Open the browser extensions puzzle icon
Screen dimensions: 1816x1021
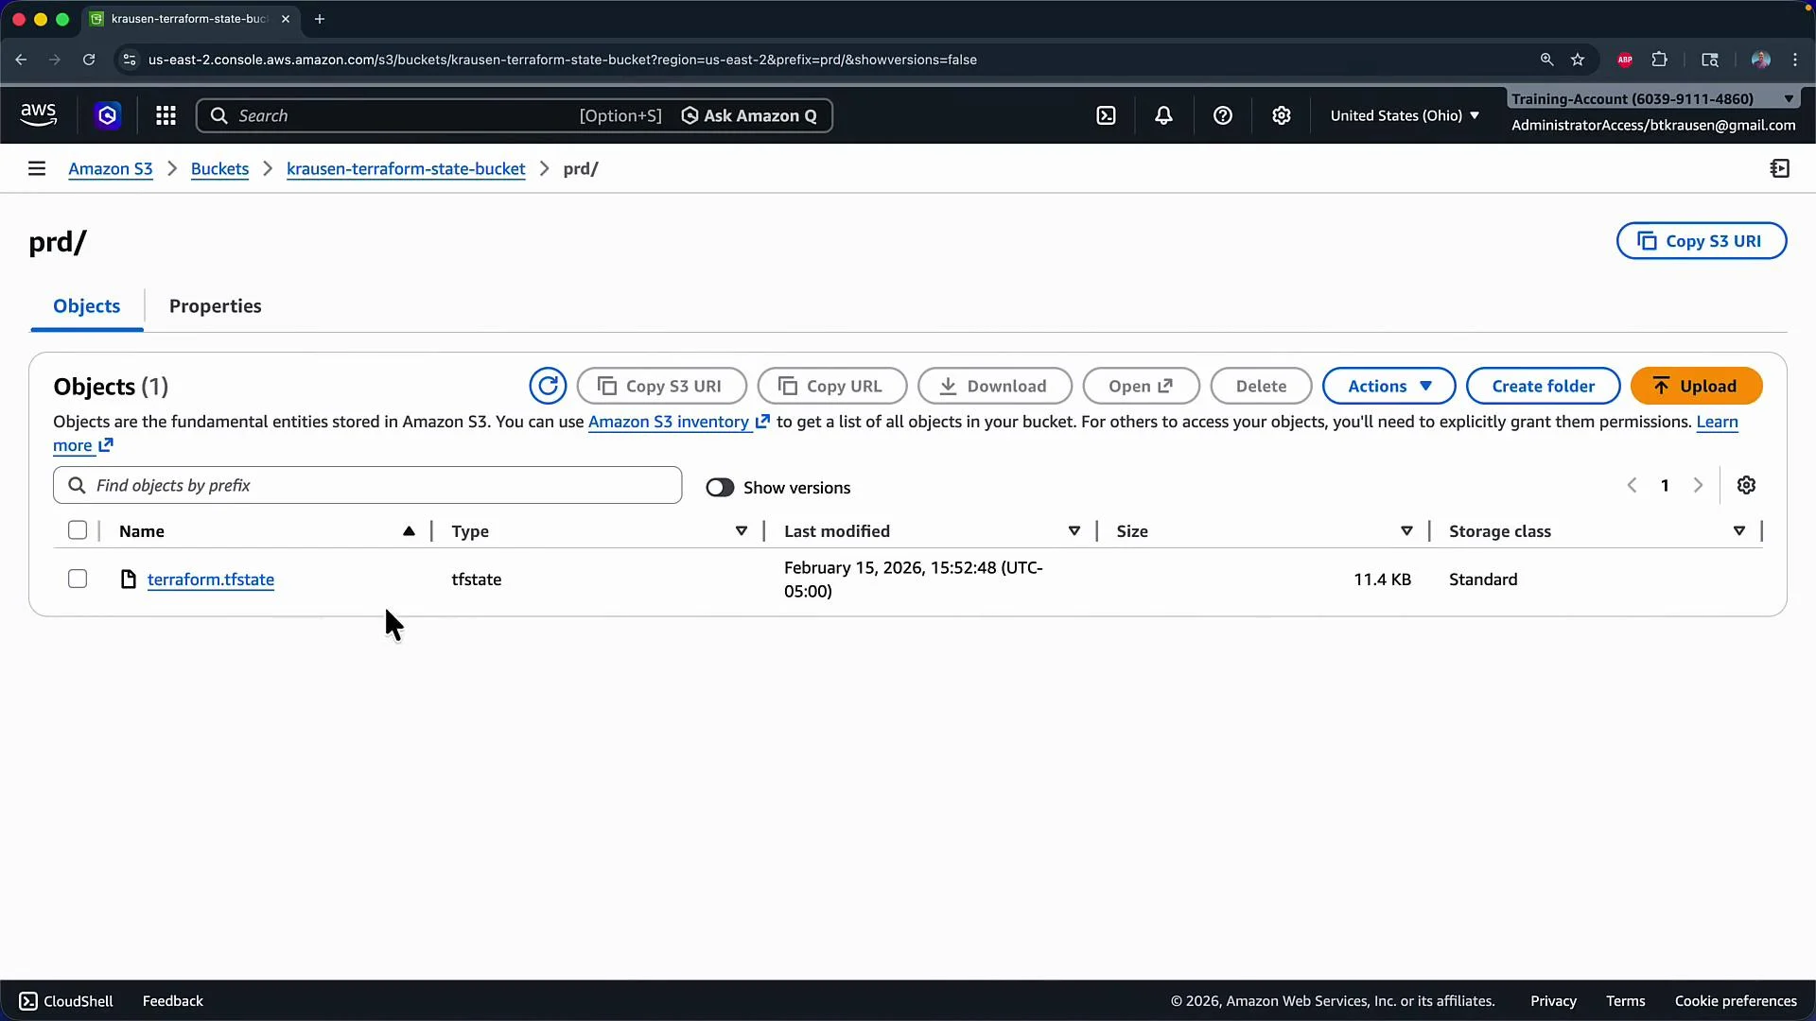1660,60
